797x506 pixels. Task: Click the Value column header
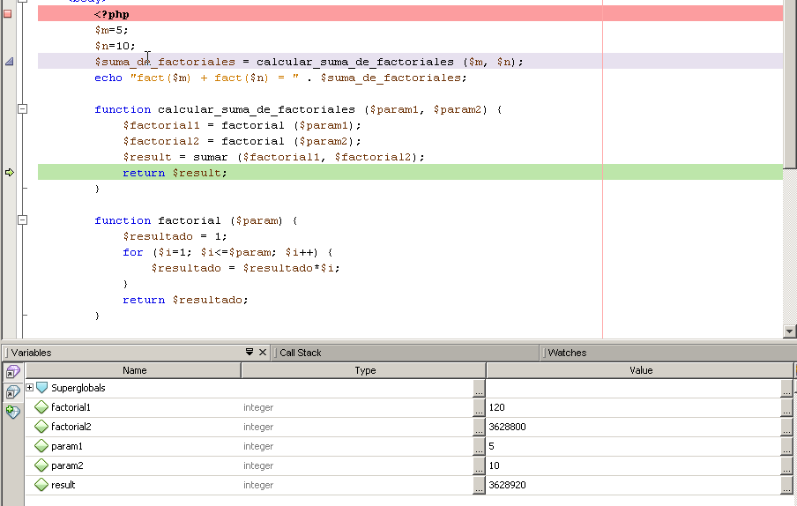pos(640,370)
